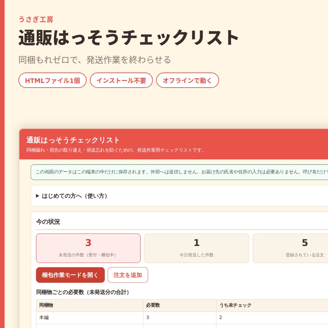
Task: Select the インストール不要 badge
Action: pyautogui.click(x=121, y=80)
